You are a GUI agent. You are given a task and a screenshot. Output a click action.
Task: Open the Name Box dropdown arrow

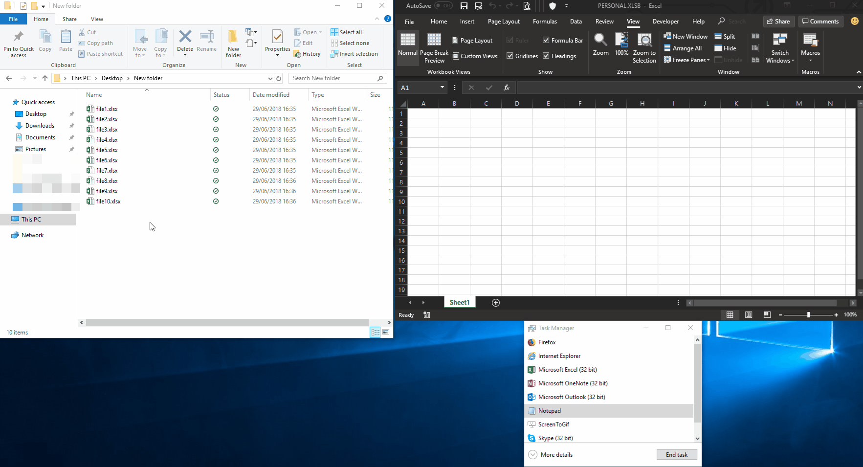click(x=442, y=88)
